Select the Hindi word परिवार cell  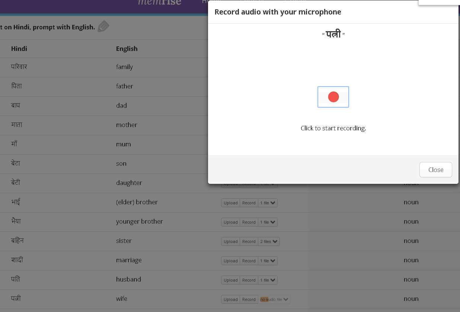click(19, 67)
